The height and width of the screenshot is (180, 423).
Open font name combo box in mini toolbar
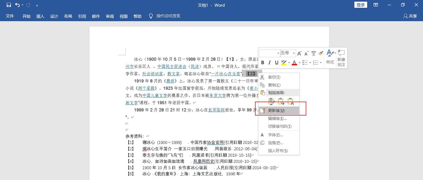coord(270,53)
